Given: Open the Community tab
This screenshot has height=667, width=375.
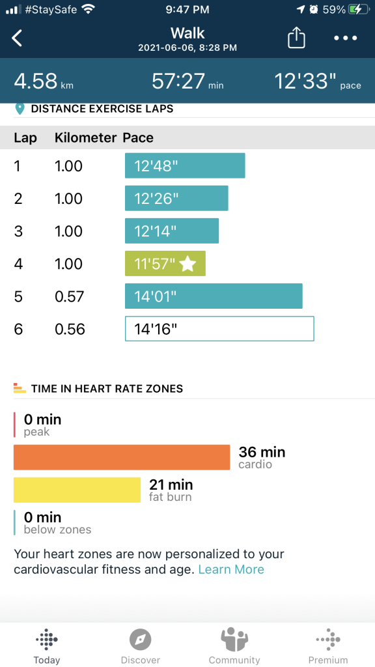Looking at the screenshot, I should (x=234, y=646).
